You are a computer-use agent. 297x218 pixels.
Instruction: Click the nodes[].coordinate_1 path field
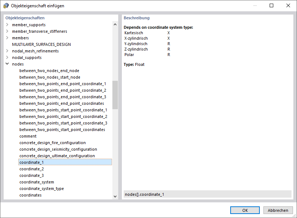(x=207, y=194)
